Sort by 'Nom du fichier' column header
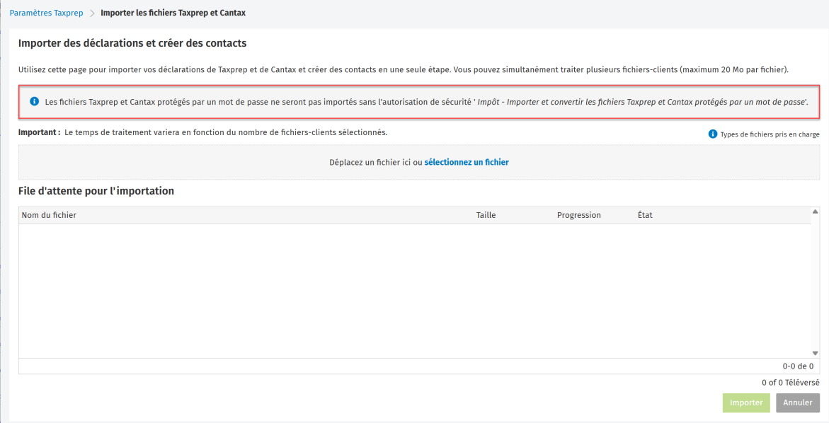This screenshot has width=829, height=423. tap(49, 215)
